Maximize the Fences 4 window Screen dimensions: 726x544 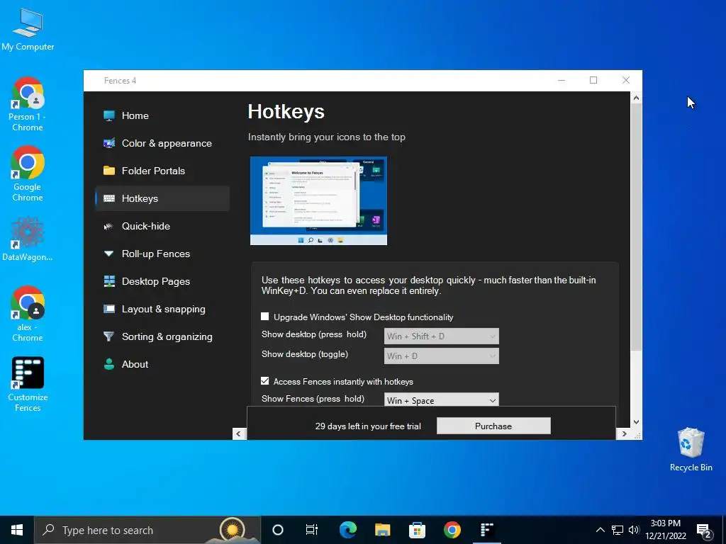(593, 80)
